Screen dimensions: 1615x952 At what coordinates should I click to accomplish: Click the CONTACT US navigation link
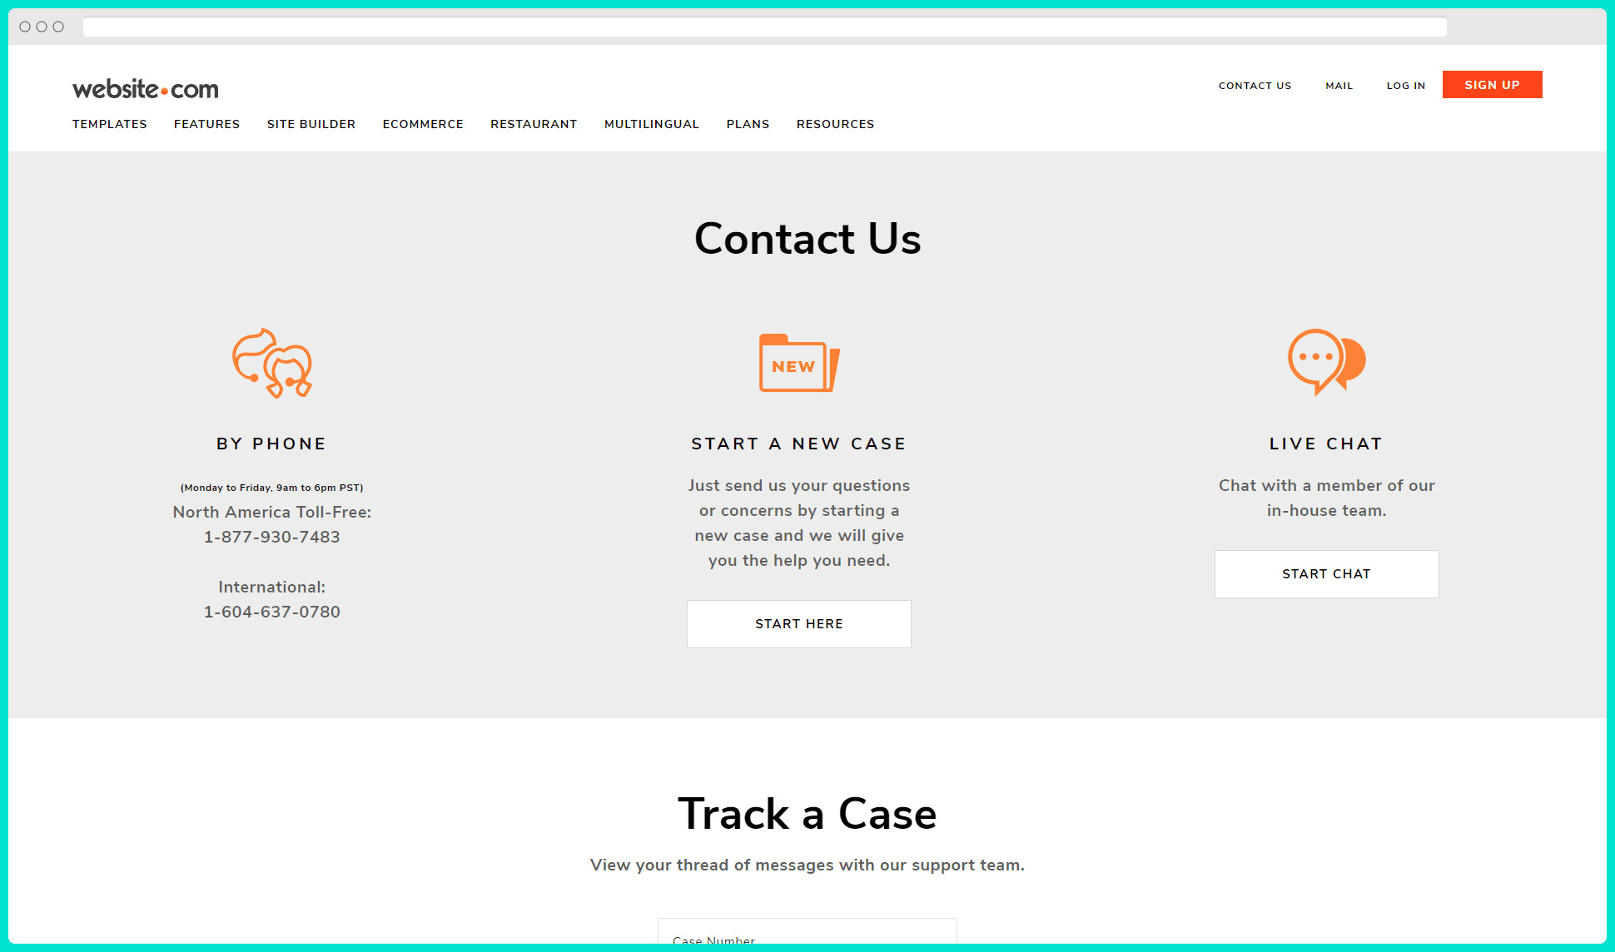1255,85
